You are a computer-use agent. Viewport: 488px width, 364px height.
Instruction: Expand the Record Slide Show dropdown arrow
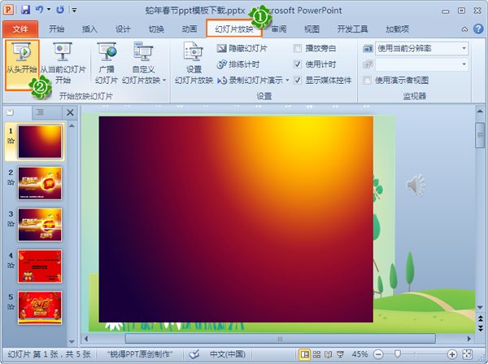tap(287, 81)
